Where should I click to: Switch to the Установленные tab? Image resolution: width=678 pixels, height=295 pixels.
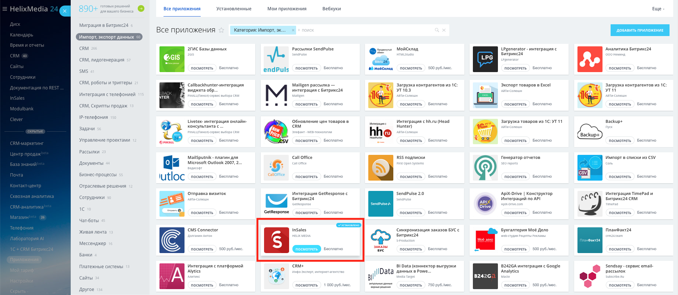(x=234, y=9)
